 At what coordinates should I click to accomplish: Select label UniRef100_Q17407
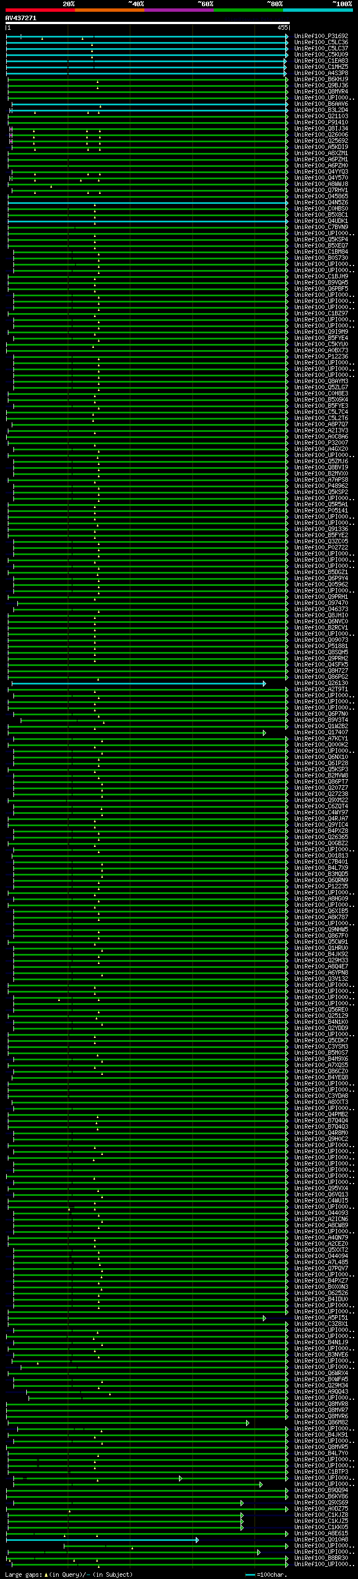coord(321,733)
